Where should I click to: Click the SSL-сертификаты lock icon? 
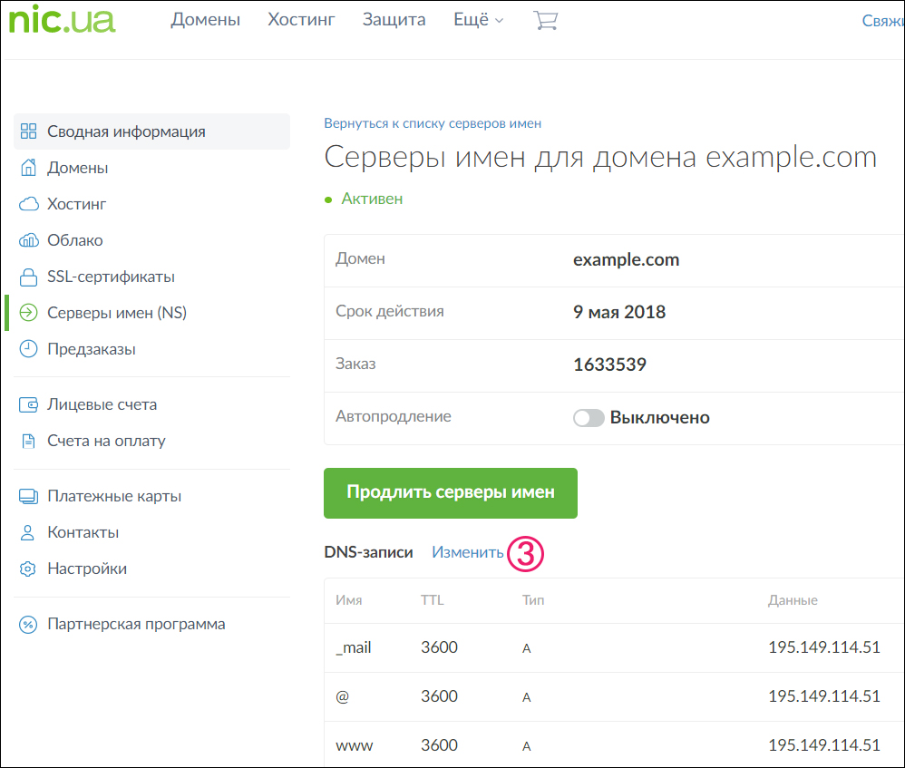click(29, 277)
